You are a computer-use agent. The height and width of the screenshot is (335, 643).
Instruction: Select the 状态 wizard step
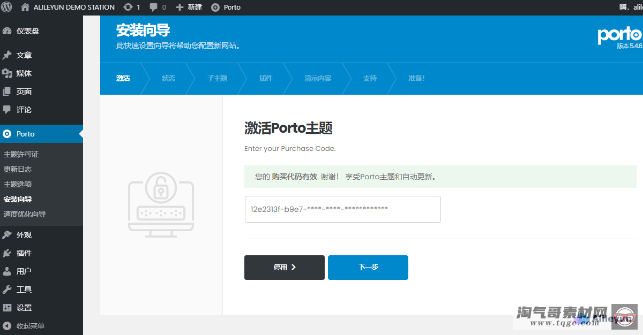pos(169,78)
